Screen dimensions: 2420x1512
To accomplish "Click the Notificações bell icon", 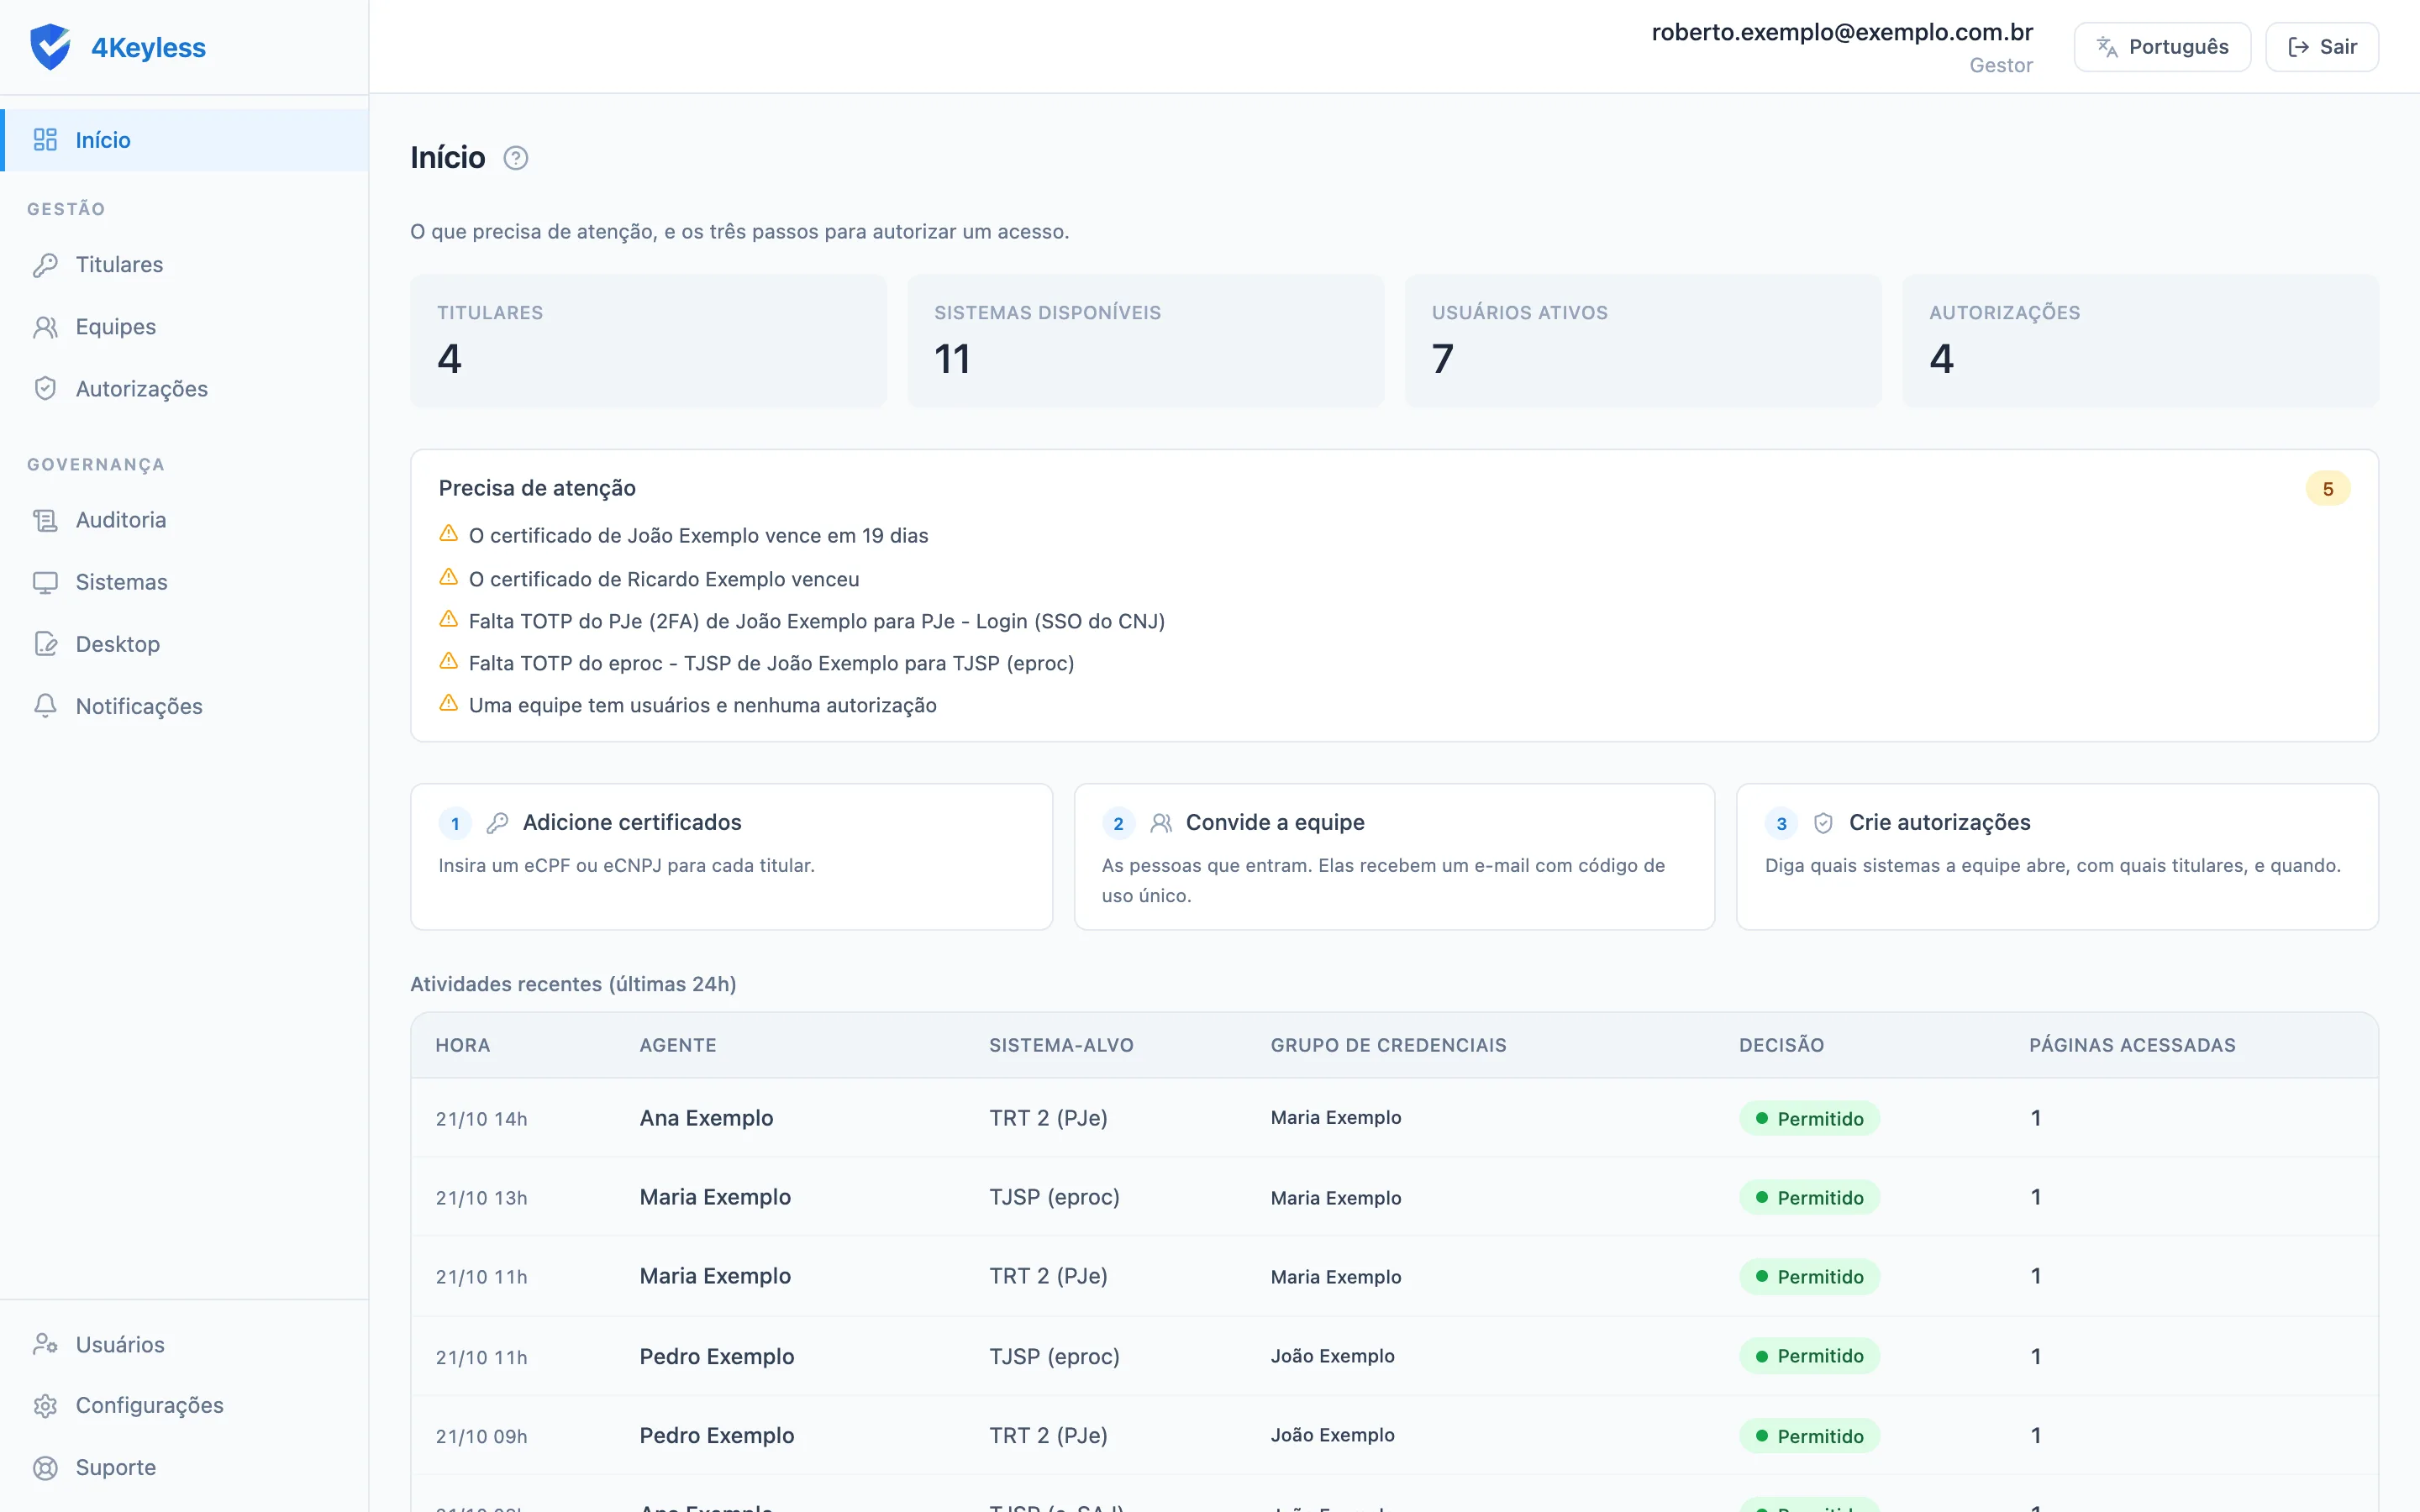I will point(45,706).
